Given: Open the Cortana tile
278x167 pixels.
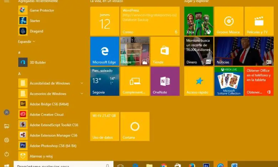Looking at the screenshot, I should coord(135,126).
